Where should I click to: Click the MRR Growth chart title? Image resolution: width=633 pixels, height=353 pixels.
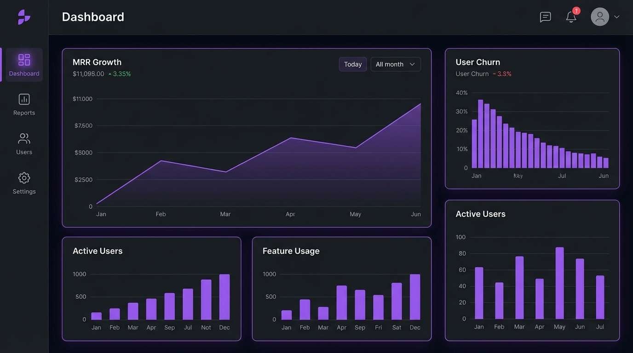(97, 62)
